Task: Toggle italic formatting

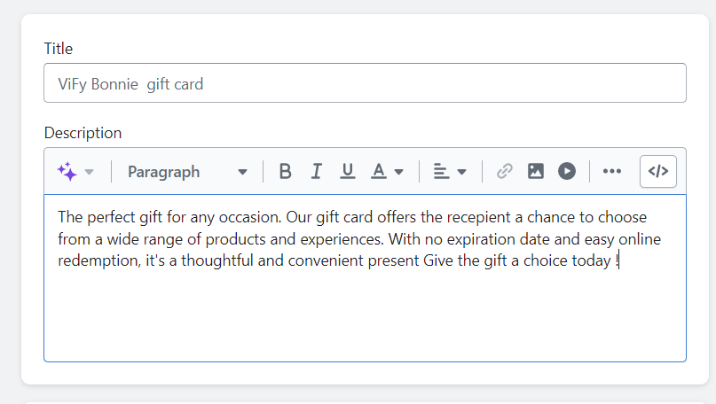Action: pyautogui.click(x=316, y=172)
